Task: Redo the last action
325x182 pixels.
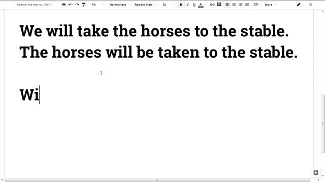Action: (x=77, y=5)
